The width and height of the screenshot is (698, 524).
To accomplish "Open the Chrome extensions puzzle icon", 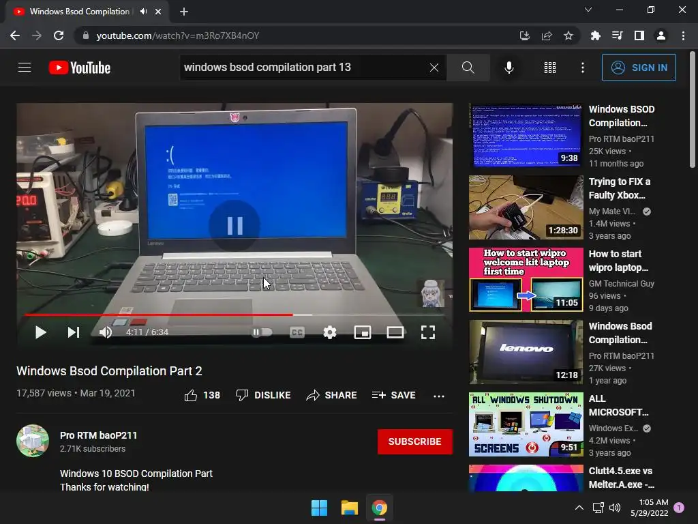I will point(595,35).
